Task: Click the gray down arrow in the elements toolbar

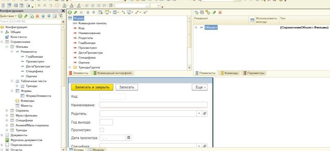Action: coord(94,12)
